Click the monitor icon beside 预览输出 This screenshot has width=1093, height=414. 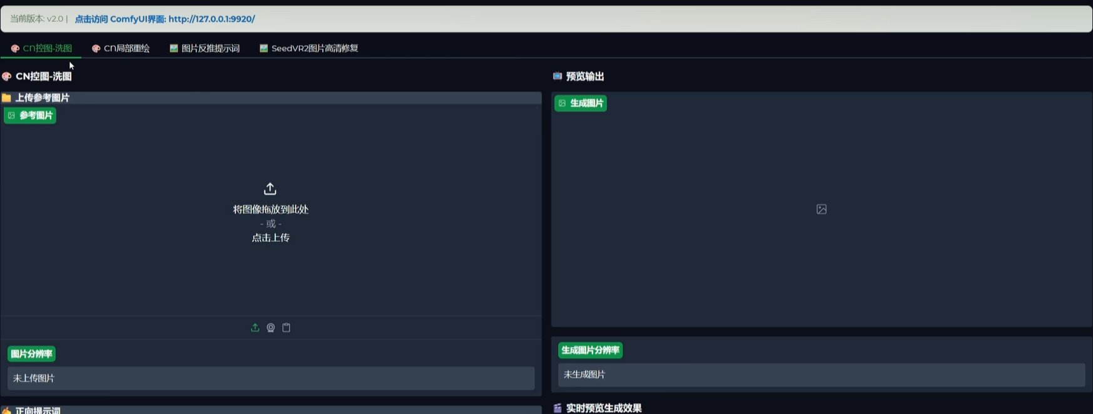pyautogui.click(x=557, y=76)
